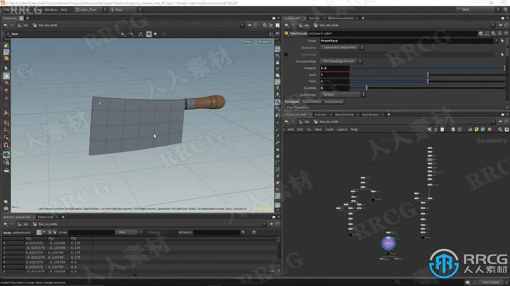Open the parameter pane help question-mark icon
This screenshot has width=510, height=286.
pyautogui.click(x=506, y=34)
